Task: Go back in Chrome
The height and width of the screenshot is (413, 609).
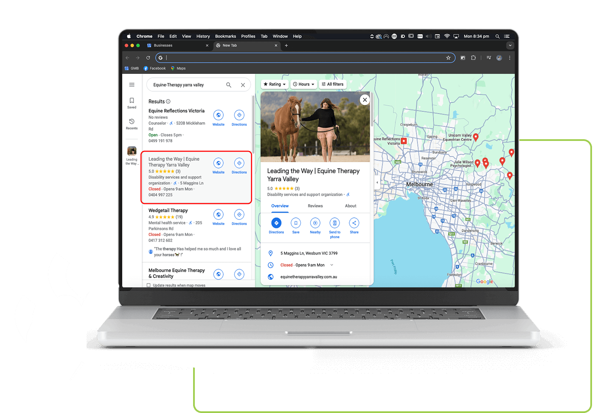Action: [x=127, y=58]
